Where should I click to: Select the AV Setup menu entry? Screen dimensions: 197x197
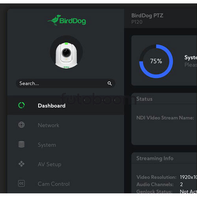[x=66, y=164]
